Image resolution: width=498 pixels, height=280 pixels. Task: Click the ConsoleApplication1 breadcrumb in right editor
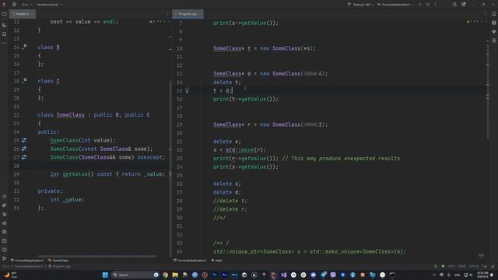pos(190,261)
